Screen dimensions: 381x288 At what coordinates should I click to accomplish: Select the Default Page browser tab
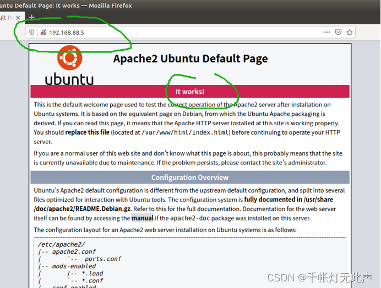click(x=11, y=18)
